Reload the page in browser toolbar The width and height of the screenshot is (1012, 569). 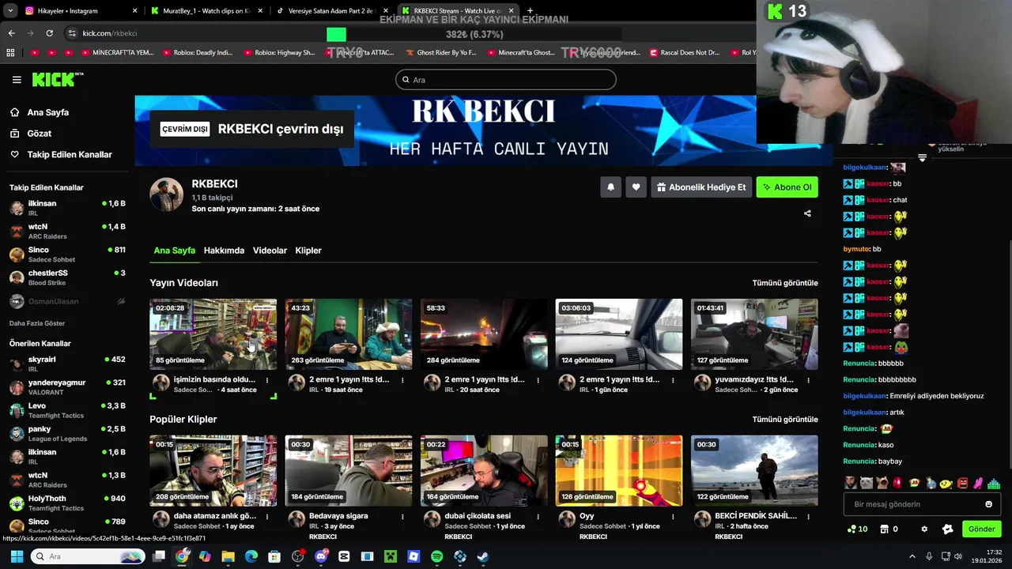point(49,33)
